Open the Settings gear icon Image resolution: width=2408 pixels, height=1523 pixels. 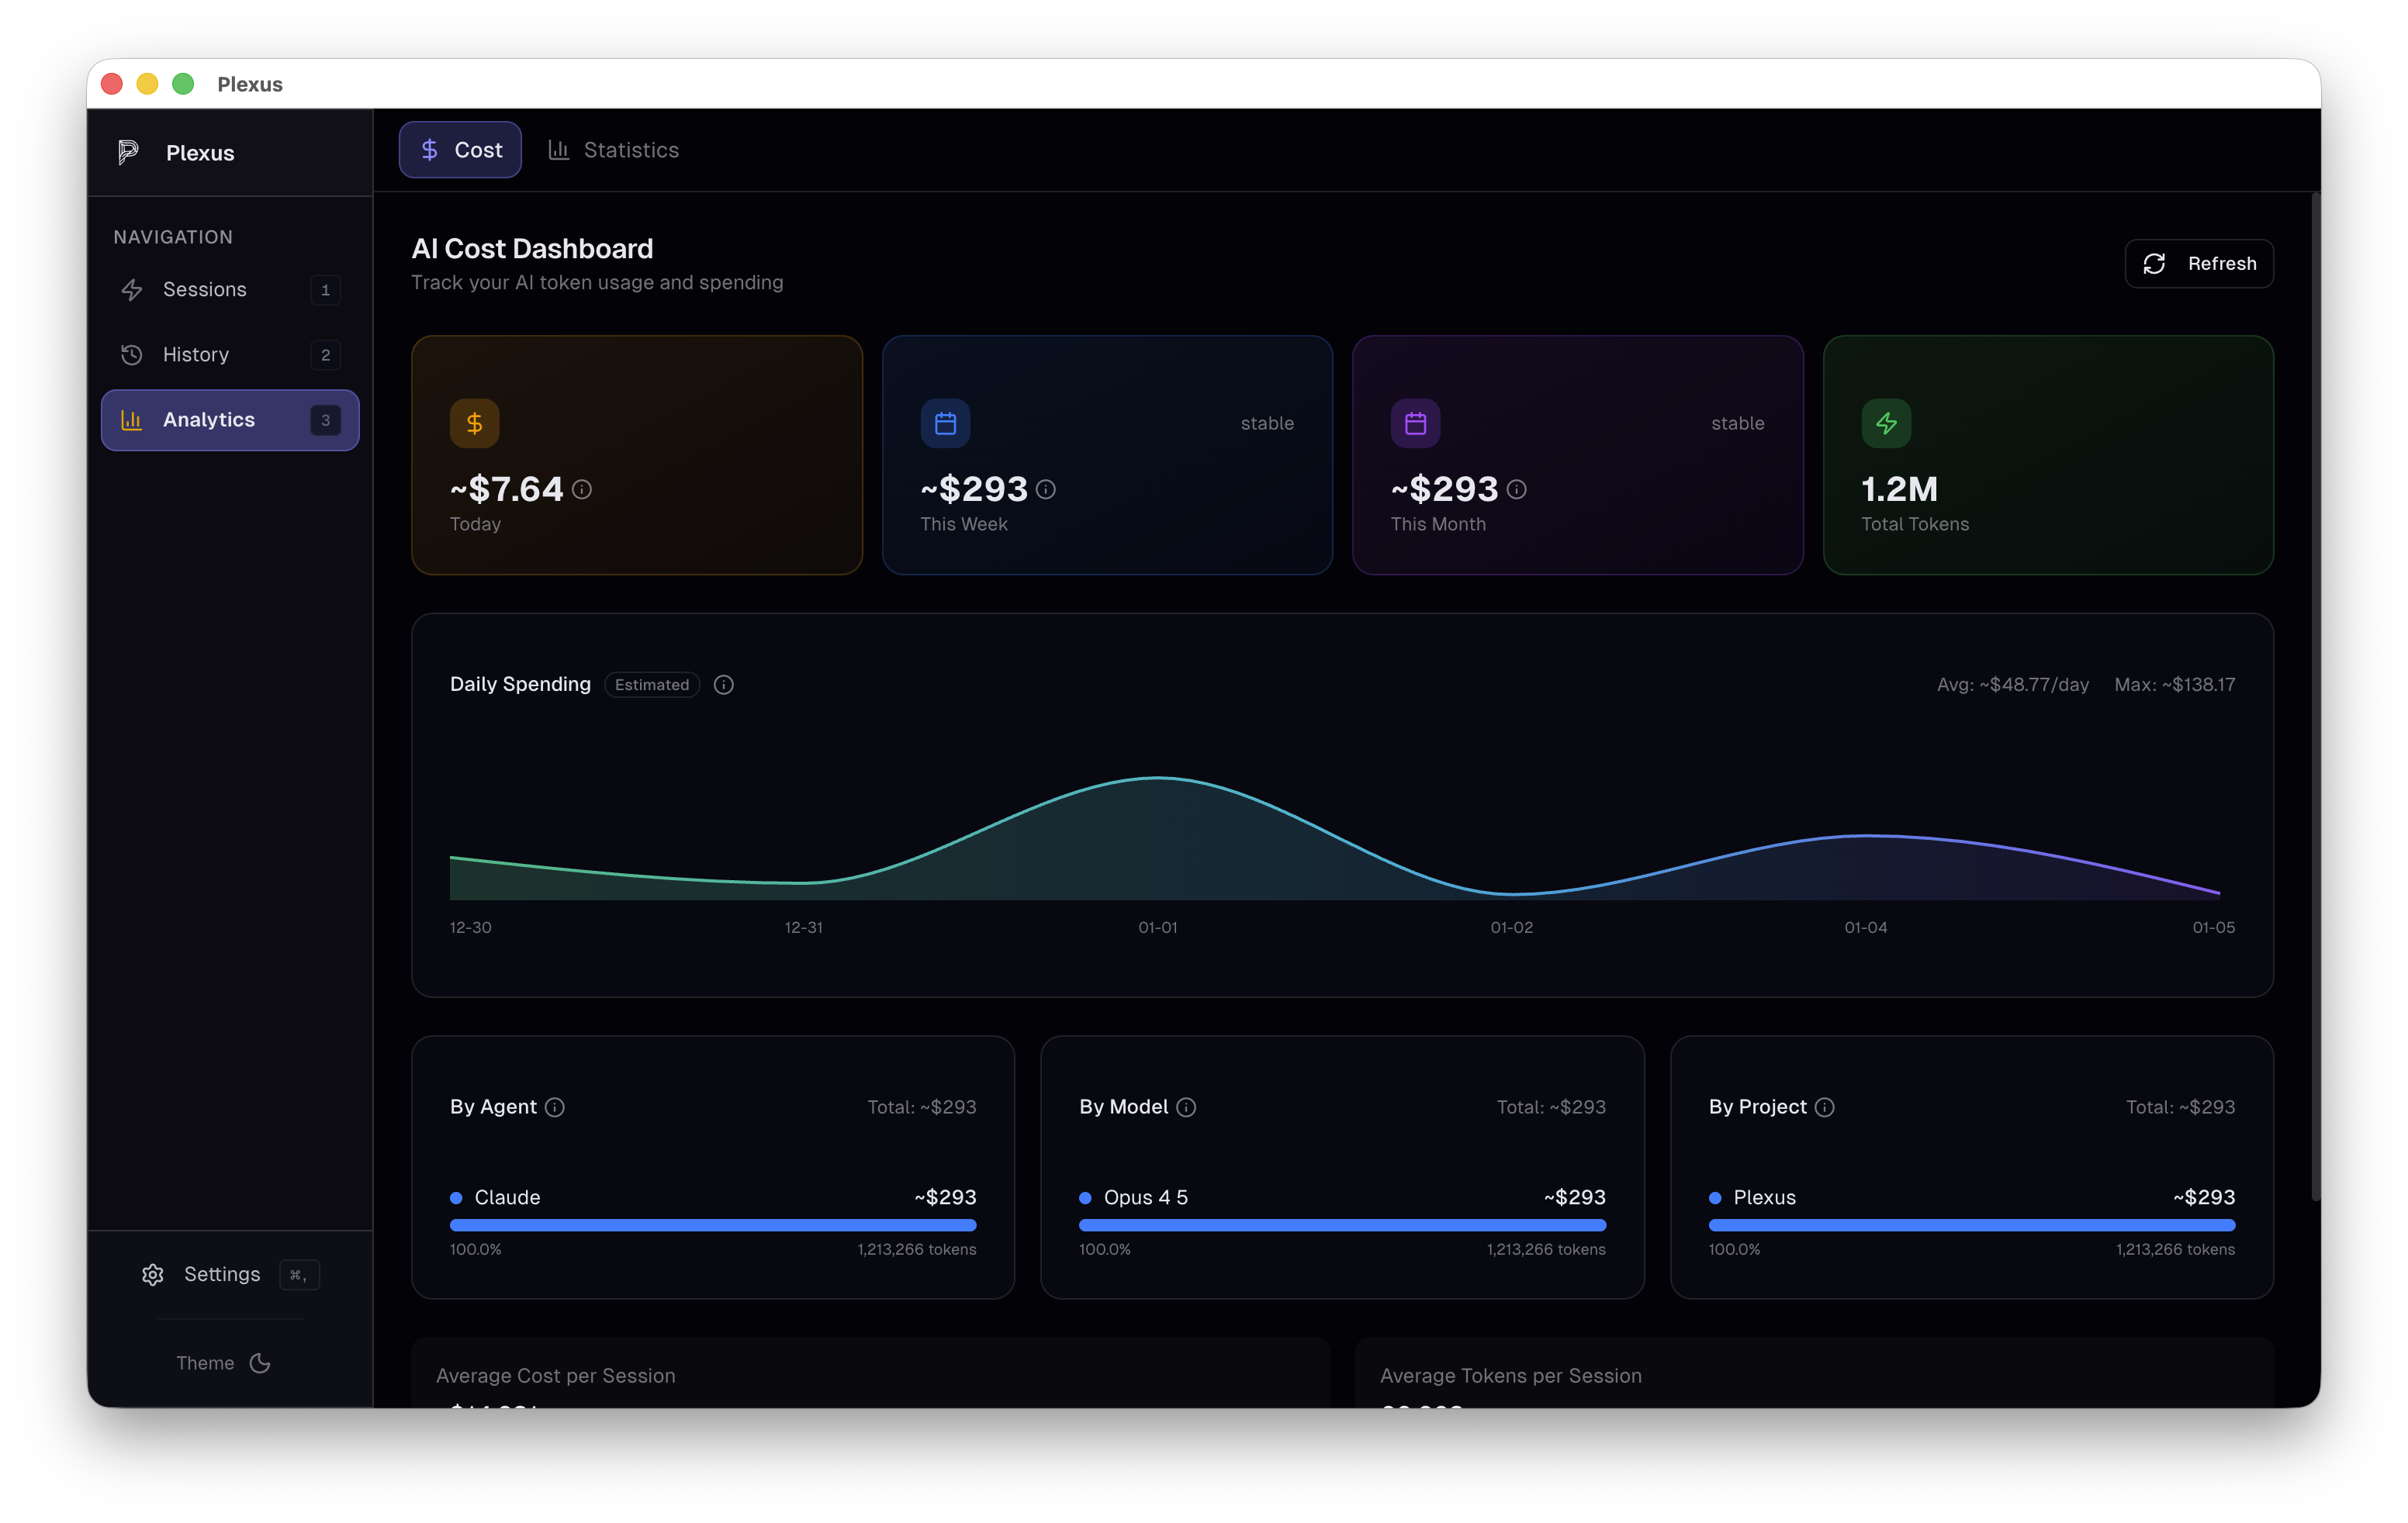tap(152, 1274)
